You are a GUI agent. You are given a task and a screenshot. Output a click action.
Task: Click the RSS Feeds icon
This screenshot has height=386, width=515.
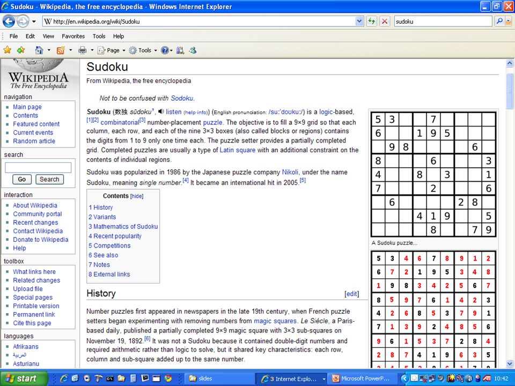[x=61, y=50]
